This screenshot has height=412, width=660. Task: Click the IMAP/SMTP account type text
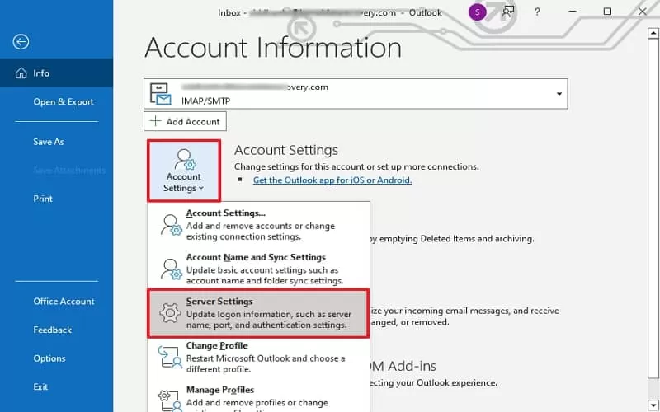tap(205, 101)
